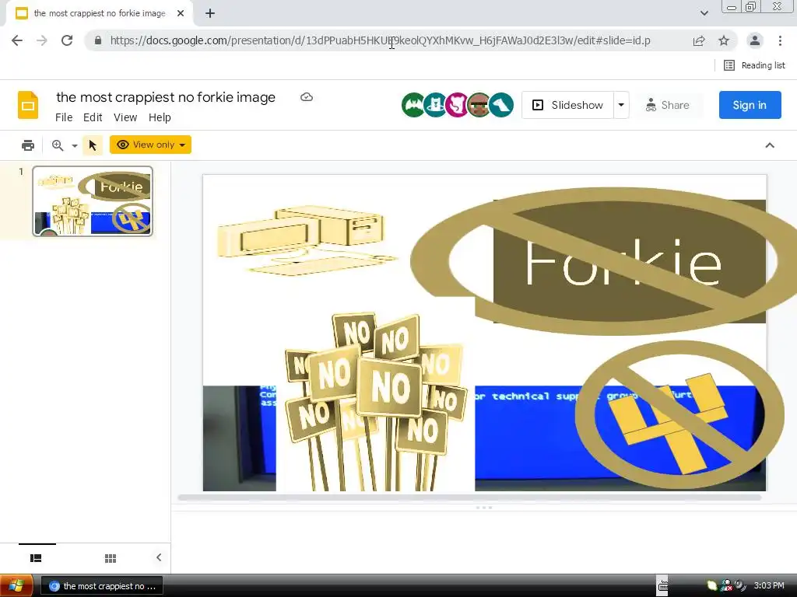Click the Forkie text box on slide
This screenshot has height=597, width=797.
point(629,261)
